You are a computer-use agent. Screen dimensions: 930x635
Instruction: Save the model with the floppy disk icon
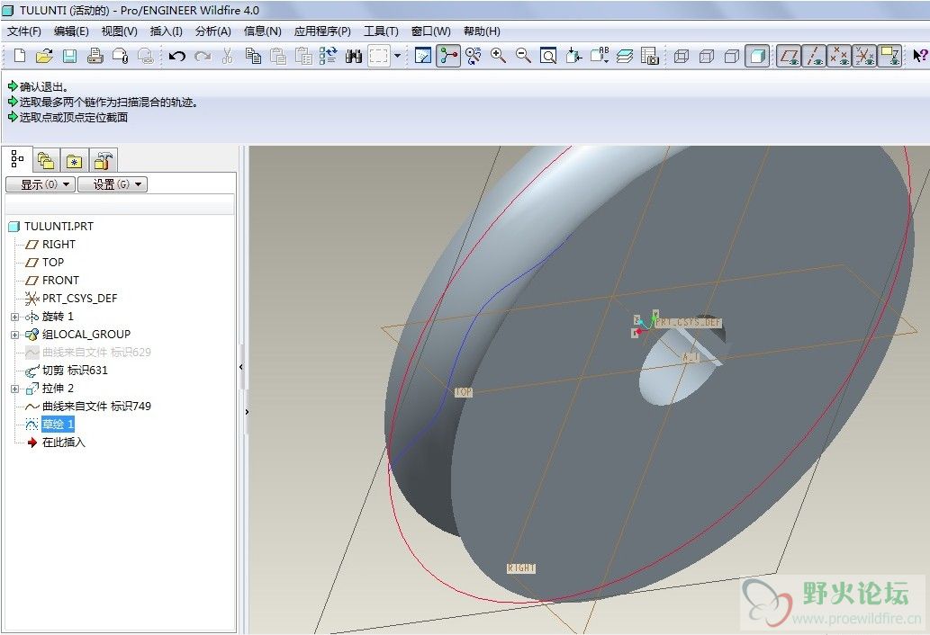coord(69,56)
